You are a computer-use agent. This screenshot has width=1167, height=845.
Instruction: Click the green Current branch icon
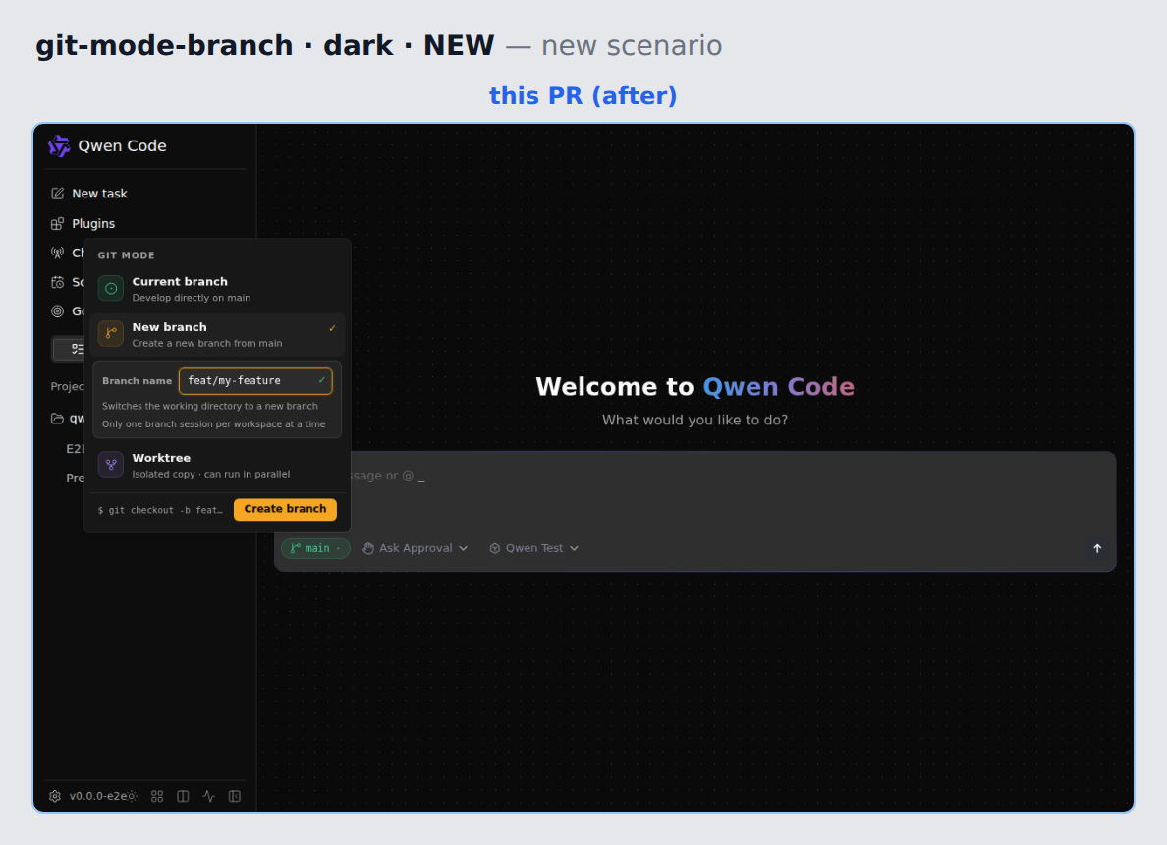(111, 288)
